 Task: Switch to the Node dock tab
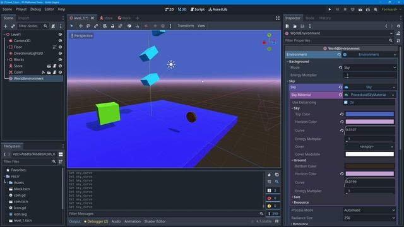[x=310, y=18]
